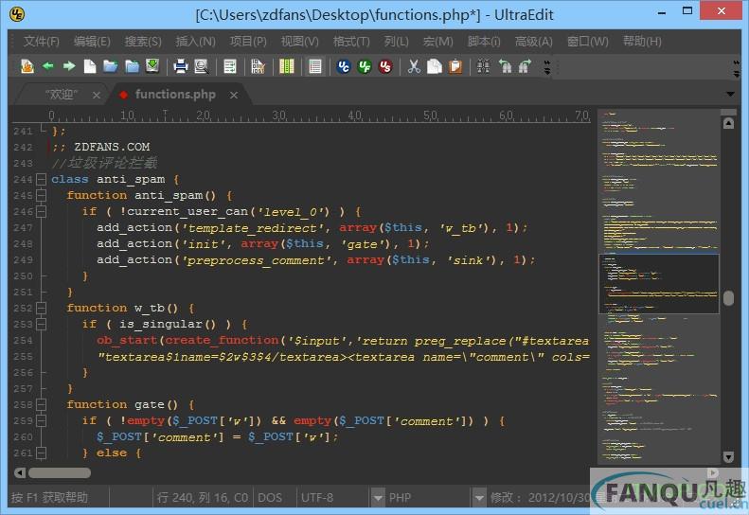The width and height of the screenshot is (749, 515).
Task: Toggle word wrap toolbar icon
Action: click(230, 66)
